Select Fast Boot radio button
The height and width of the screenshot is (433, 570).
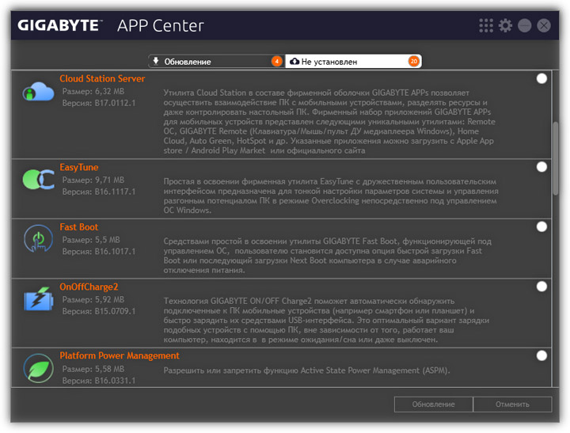(x=541, y=227)
